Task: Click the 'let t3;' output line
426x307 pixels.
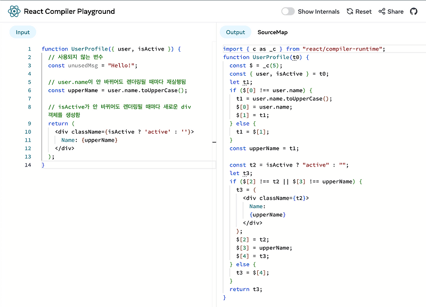Action: (x=241, y=173)
